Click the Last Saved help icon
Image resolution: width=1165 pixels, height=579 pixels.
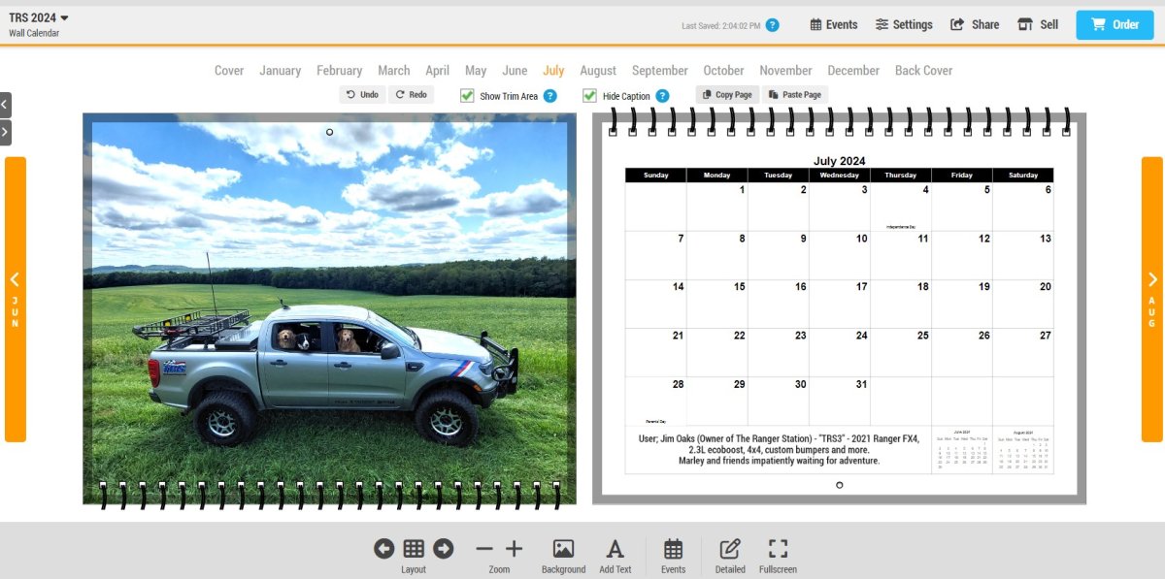pos(772,25)
